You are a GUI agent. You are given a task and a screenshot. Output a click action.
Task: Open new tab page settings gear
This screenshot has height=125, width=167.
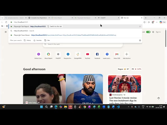153,32
